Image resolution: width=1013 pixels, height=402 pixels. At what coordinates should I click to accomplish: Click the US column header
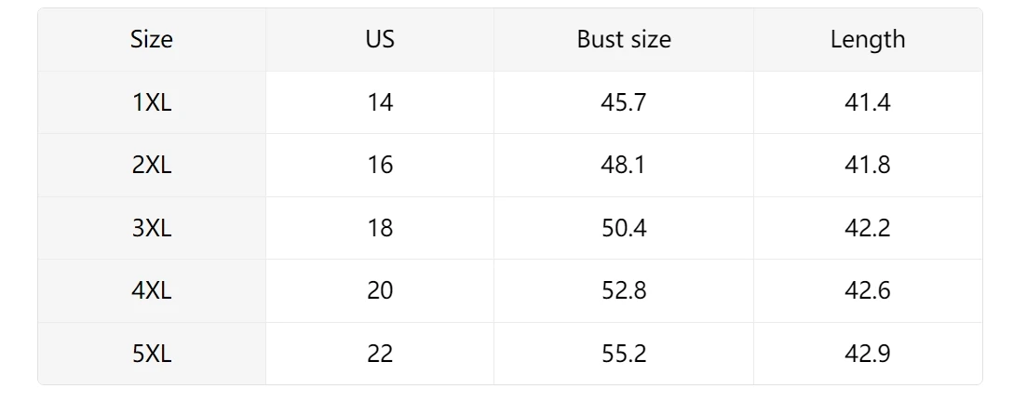[380, 39]
